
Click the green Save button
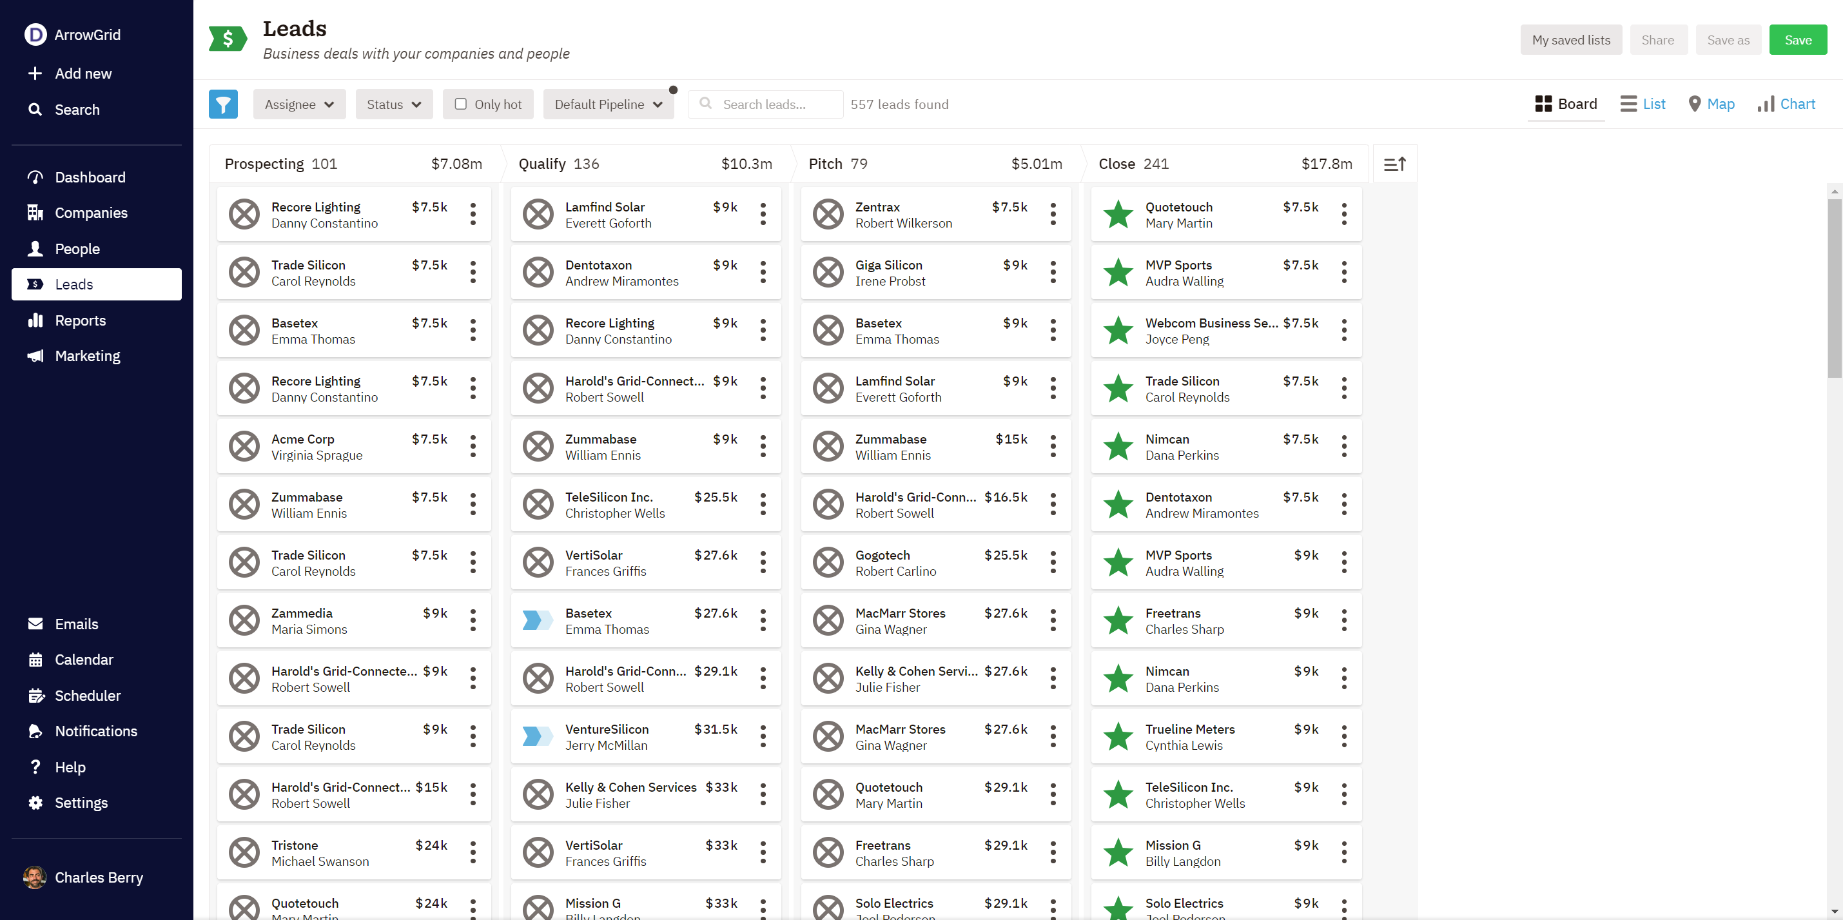click(1797, 40)
